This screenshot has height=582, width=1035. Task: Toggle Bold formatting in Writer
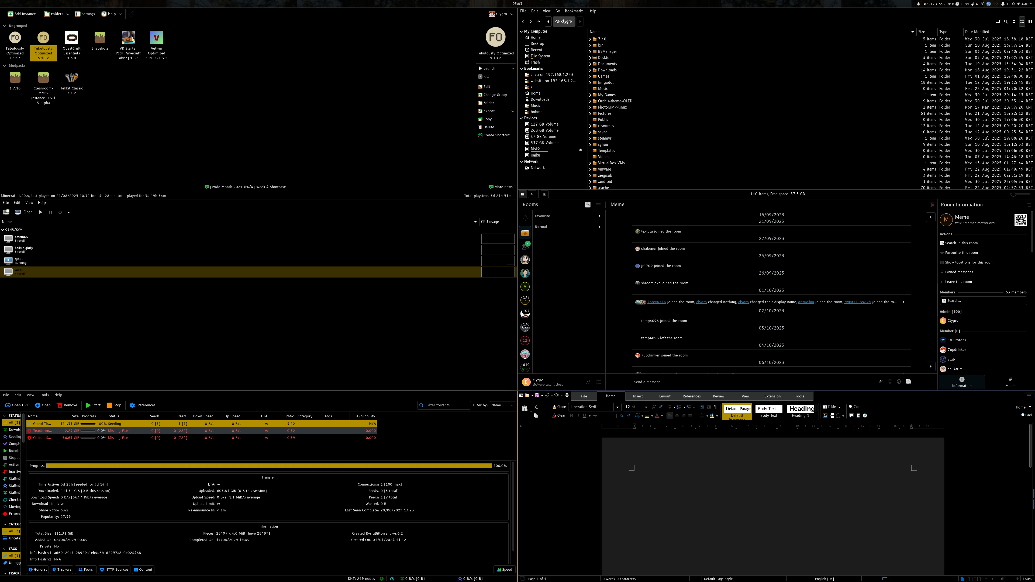(571, 416)
